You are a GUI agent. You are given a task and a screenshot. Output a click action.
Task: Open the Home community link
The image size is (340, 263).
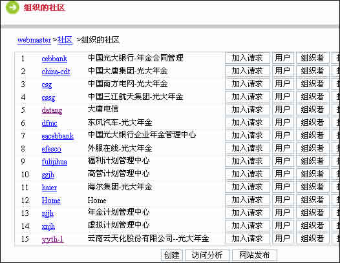point(51,200)
